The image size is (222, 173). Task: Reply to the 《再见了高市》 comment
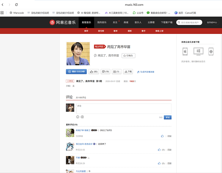tap(169, 136)
